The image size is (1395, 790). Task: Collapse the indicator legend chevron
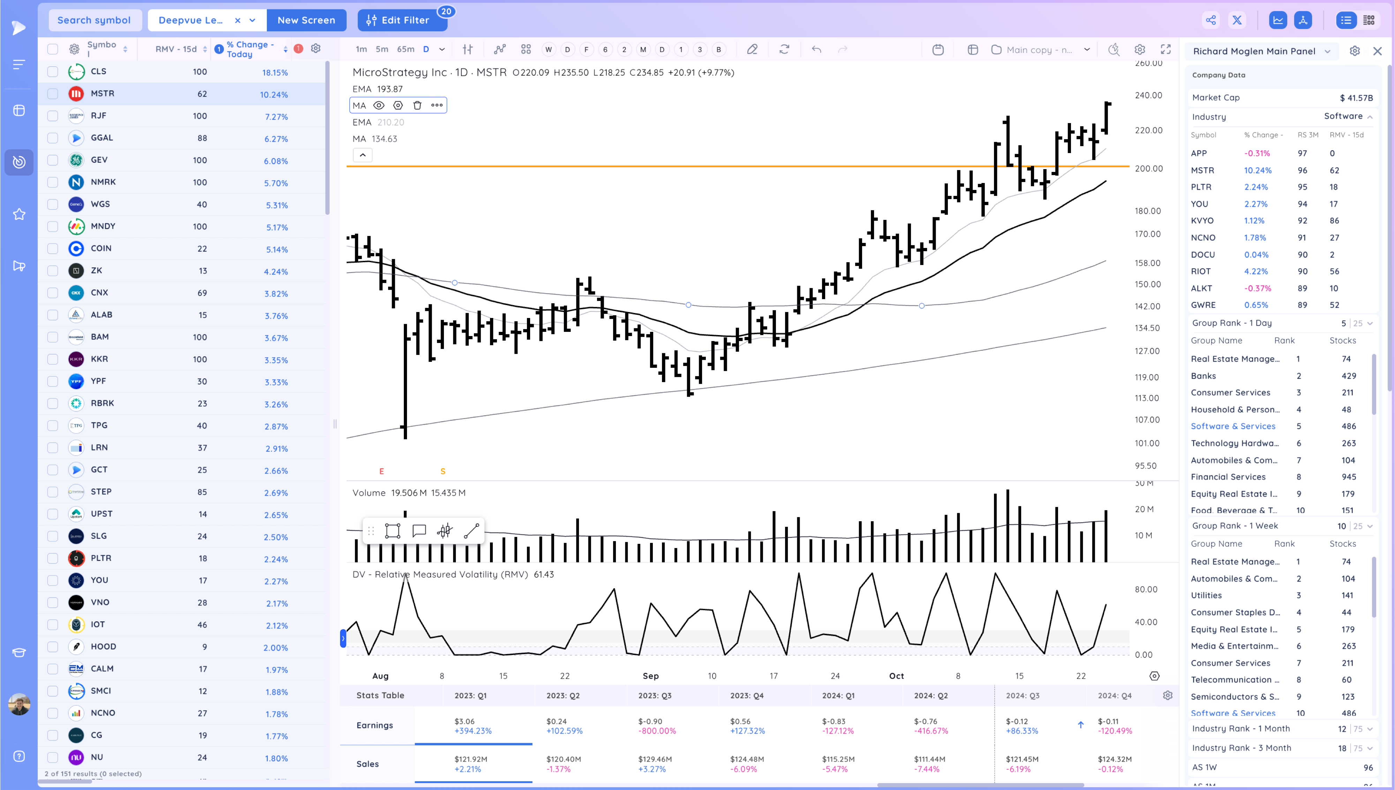click(362, 155)
